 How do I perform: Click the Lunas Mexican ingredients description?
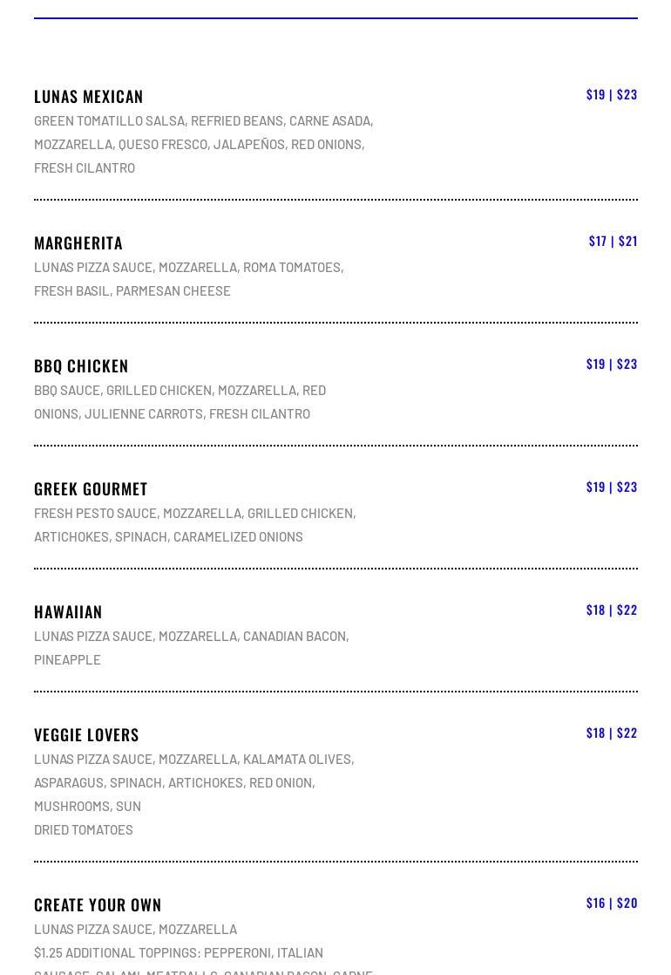pyautogui.click(x=204, y=144)
